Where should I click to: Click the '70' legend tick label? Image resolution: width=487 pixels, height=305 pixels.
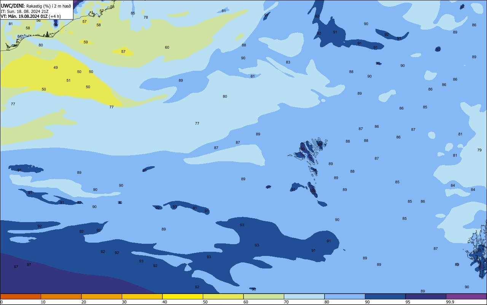286,302
